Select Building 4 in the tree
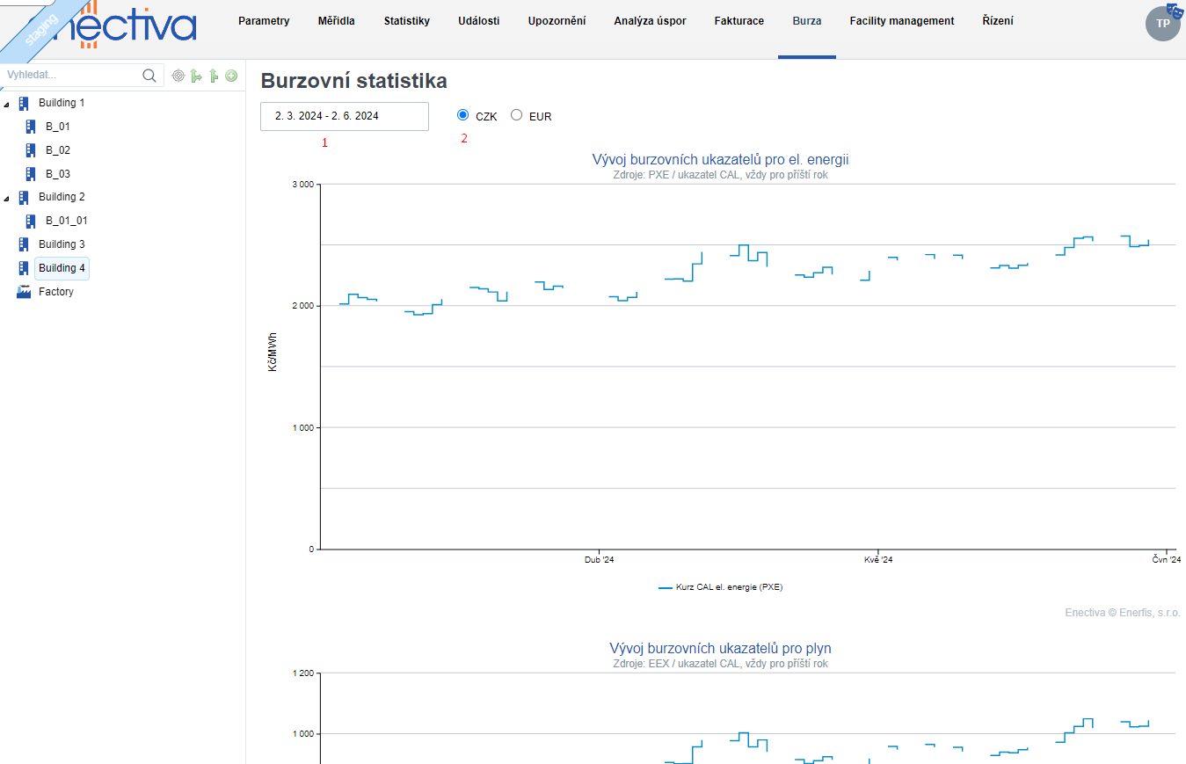1186x764 pixels. tap(62, 268)
